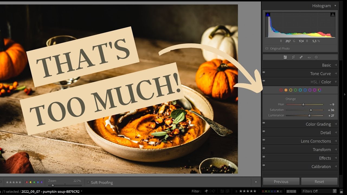The width and height of the screenshot is (347, 195).
Task: Click the rejected flag filter icon
Action: pos(213,191)
